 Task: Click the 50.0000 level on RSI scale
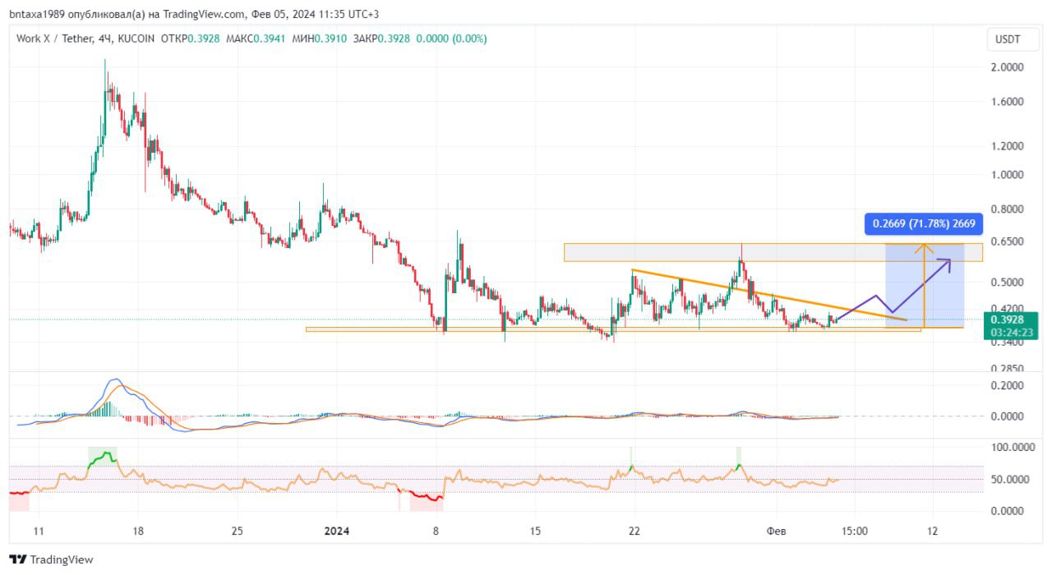tap(1007, 479)
